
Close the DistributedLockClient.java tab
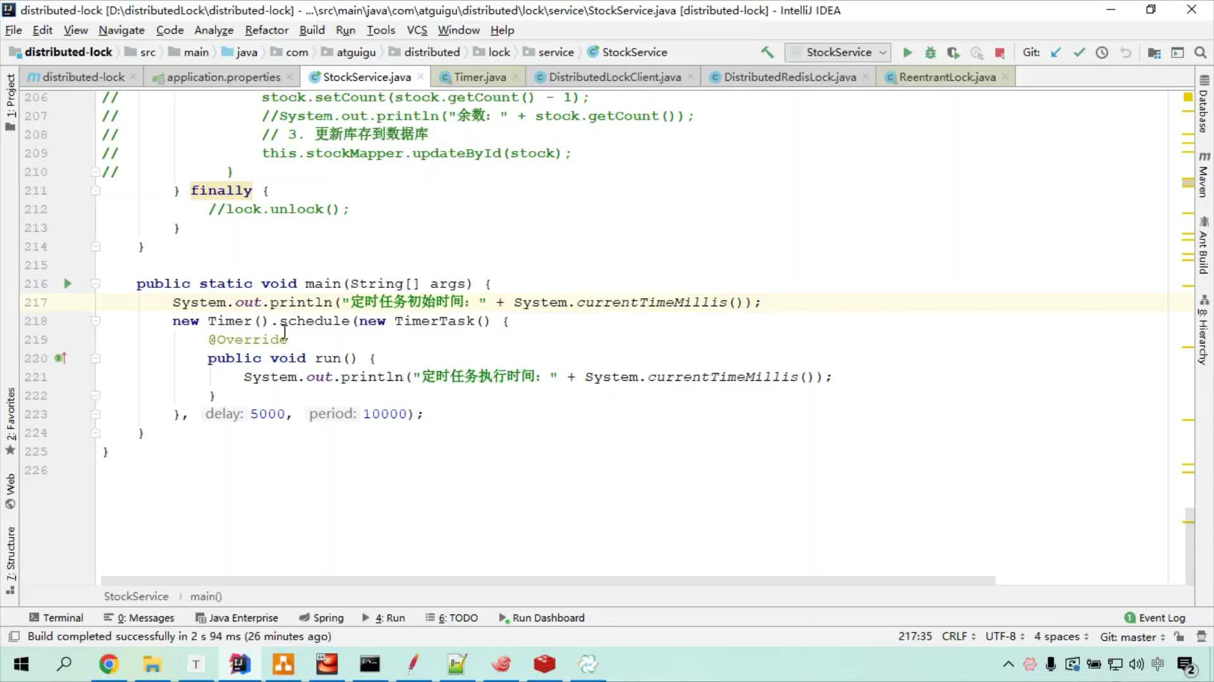pos(690,77)
